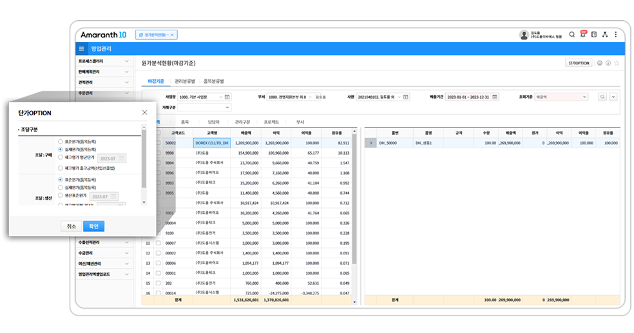Click the 취소 button in the dialog
Viewport: 634px width, 333px height.
(71, 226)
